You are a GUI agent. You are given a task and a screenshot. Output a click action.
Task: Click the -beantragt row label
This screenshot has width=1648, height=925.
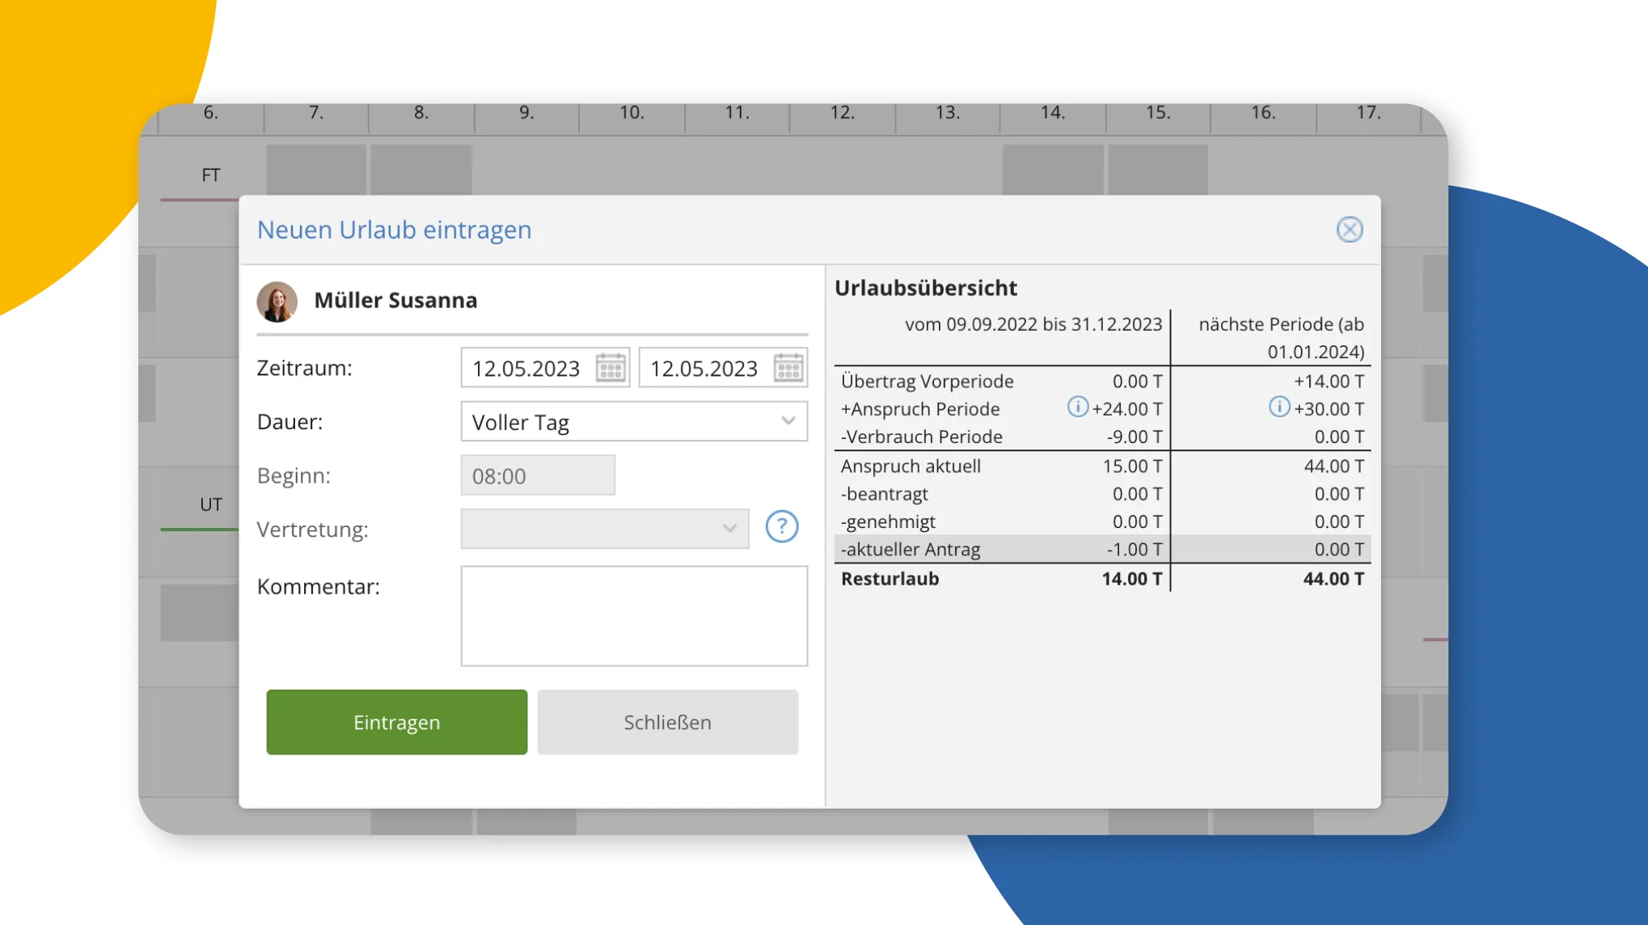point(885,494)
